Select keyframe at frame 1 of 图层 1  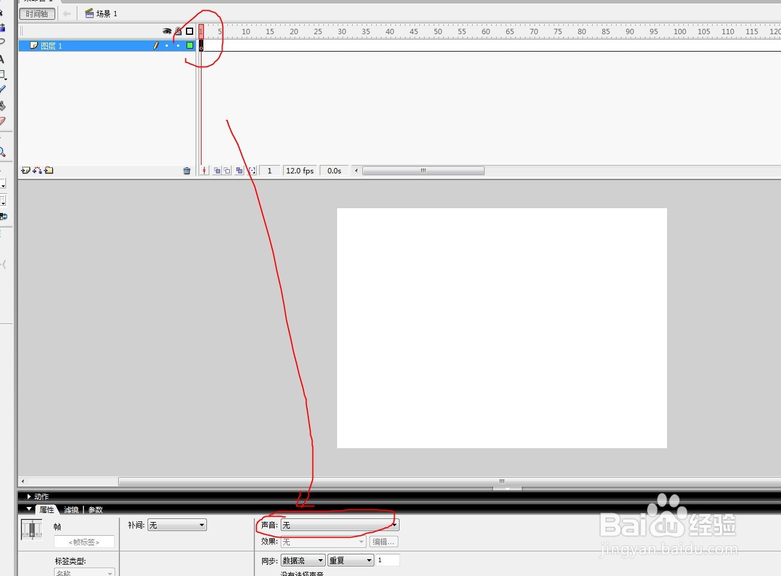pos(202,46)
